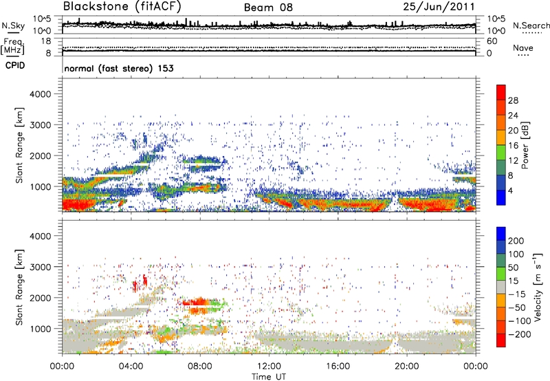Click the noise sky trace panel at top
The height and width of the screenshot is (381, 550).
point(269,25)
